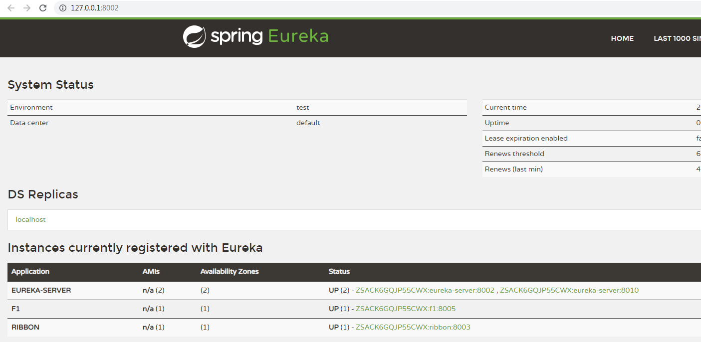Click the Availability Zones column header
This screenshot has width=701, height=342.
[x=230, y=272]
